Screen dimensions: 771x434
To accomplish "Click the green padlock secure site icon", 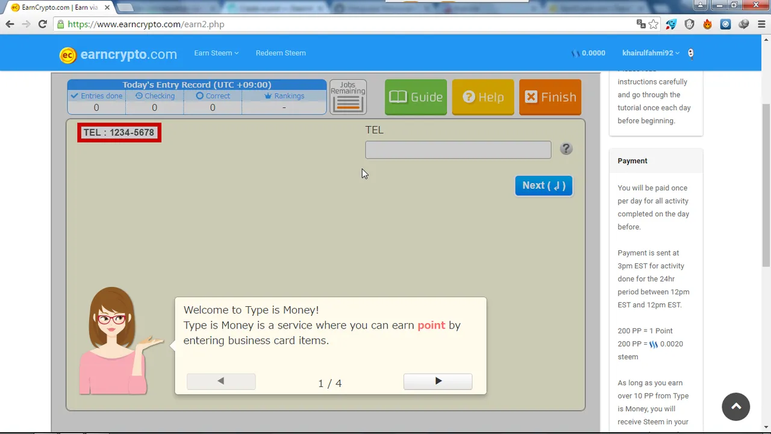I will pos(60,24).
